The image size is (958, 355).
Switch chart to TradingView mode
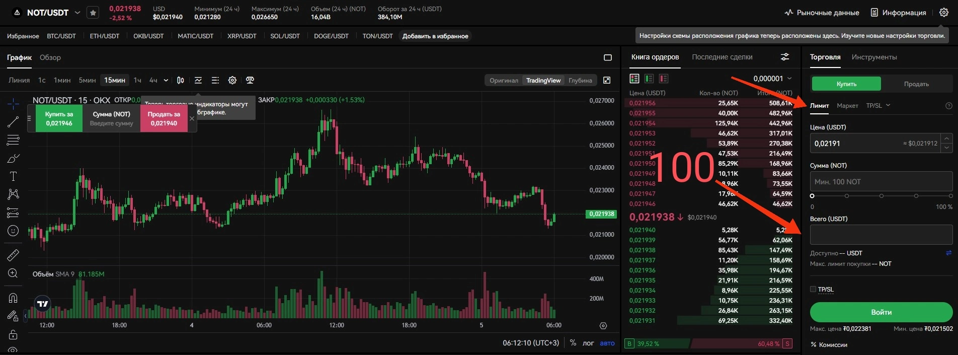coord(543,81)
